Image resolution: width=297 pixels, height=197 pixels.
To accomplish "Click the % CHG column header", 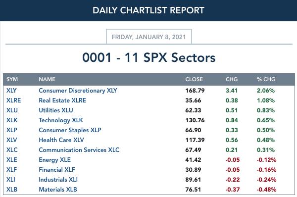I will tap(266, 79).
